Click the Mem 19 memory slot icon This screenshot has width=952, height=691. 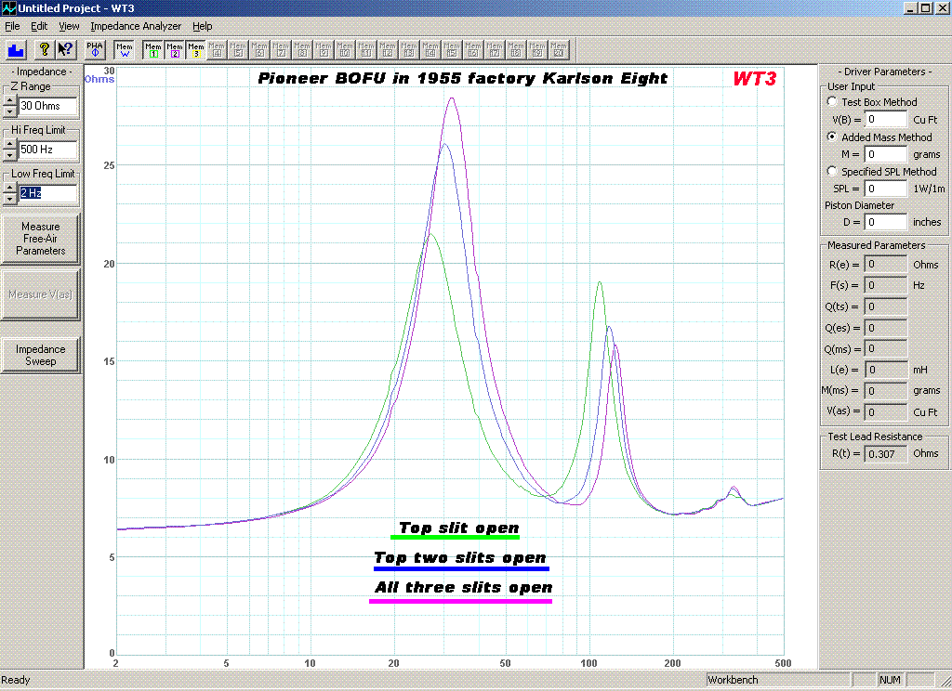click(x=536, y=50)
